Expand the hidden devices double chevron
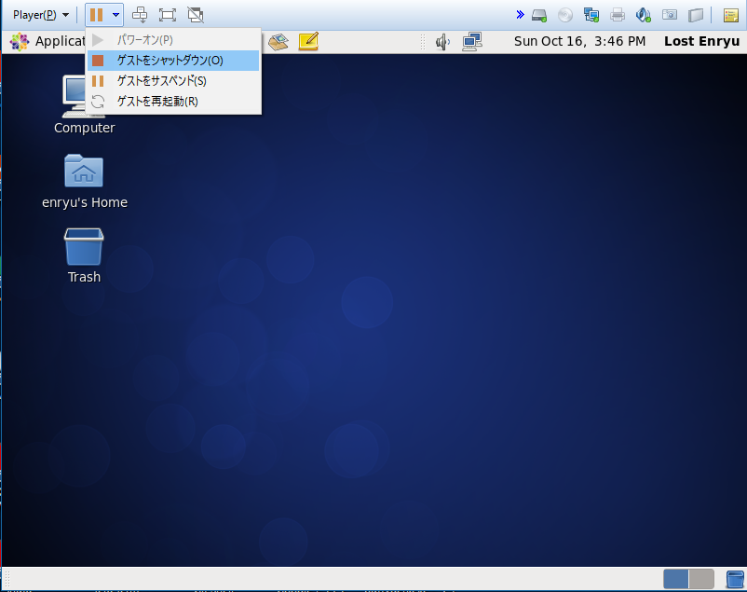Screen dimensions: 747x592 click(x=521, y=15)
